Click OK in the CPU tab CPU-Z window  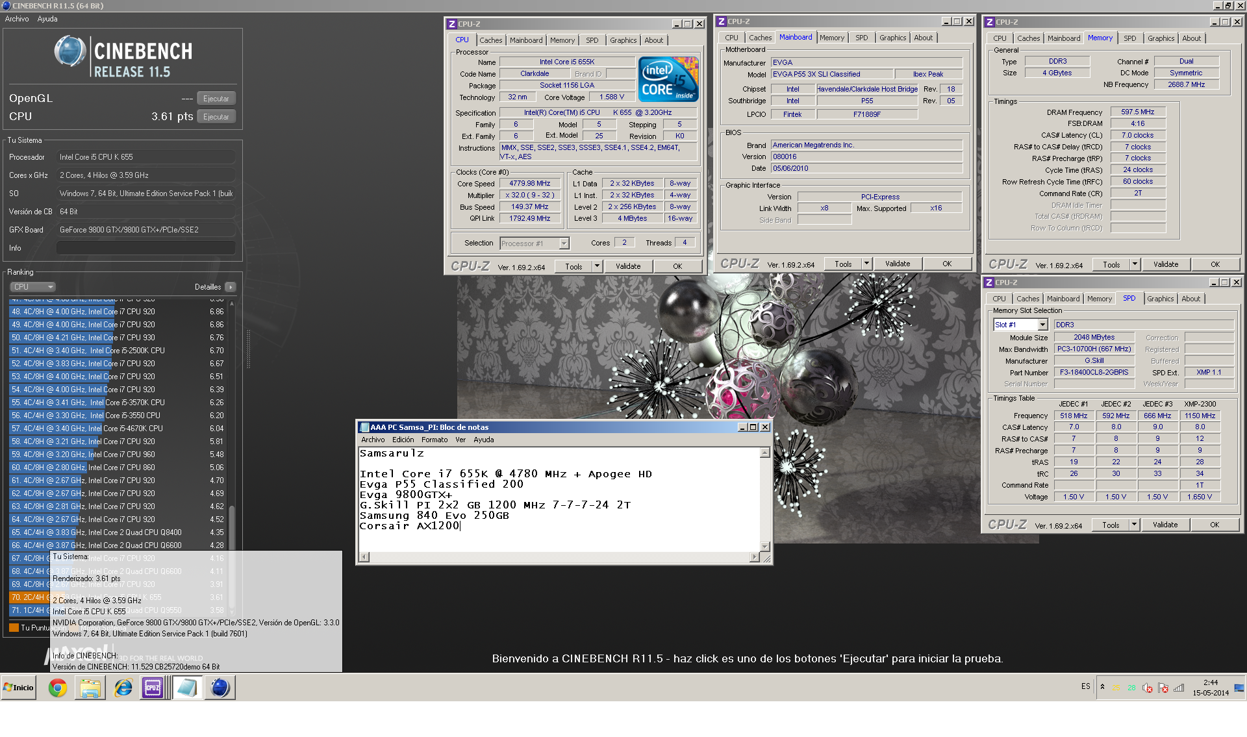tap(677, 266)
